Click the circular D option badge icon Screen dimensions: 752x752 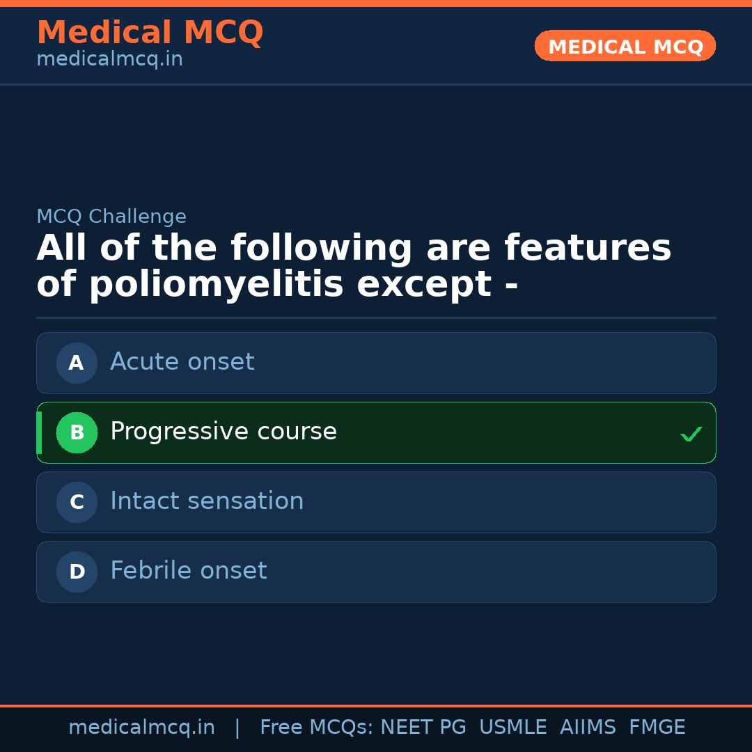coord(77,572)
